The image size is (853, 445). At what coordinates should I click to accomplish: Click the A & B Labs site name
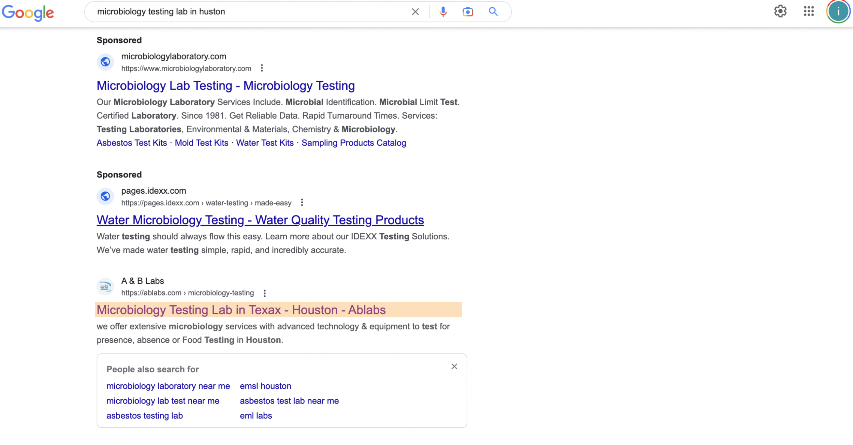tap(143, 281)
